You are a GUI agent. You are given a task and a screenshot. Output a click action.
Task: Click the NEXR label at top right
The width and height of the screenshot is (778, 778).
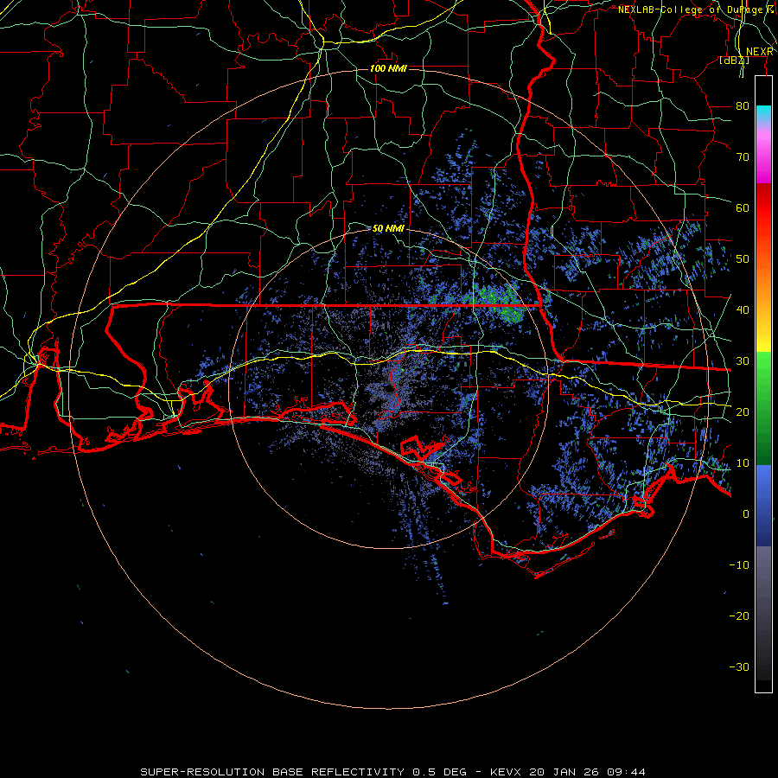click(759, 52)
